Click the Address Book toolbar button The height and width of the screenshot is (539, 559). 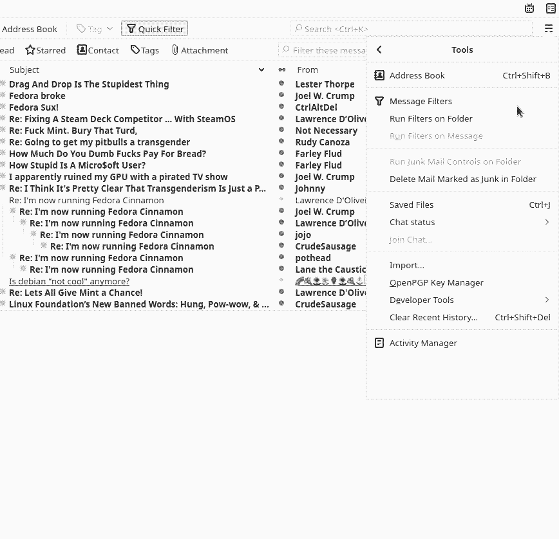click(29, 29)
